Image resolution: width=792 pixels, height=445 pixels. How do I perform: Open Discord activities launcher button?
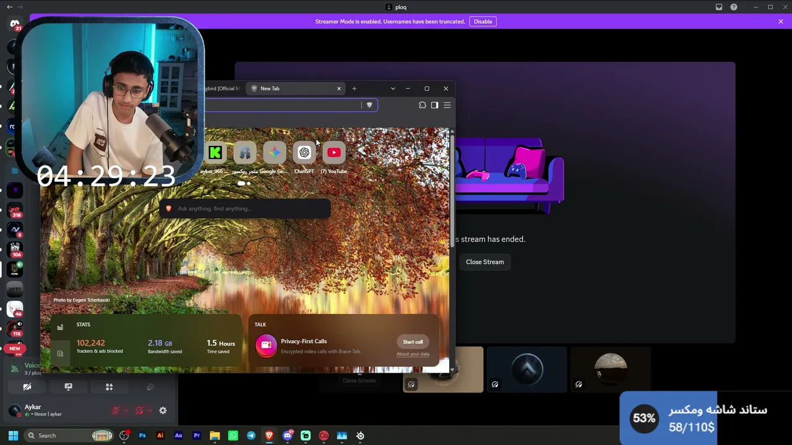coord(109,387)
